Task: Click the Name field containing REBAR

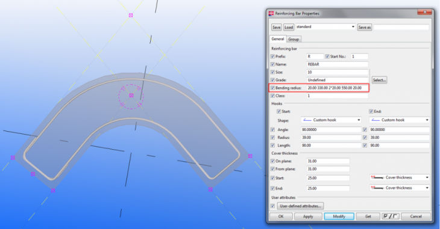Action: point(338,64)
